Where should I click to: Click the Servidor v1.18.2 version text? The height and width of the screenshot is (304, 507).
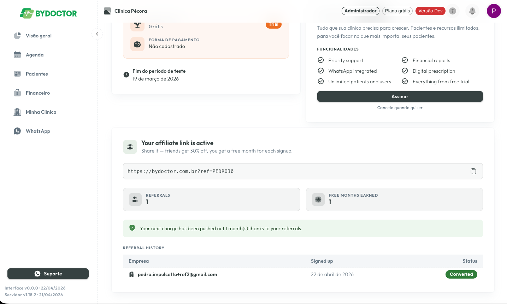click(34, 295)
